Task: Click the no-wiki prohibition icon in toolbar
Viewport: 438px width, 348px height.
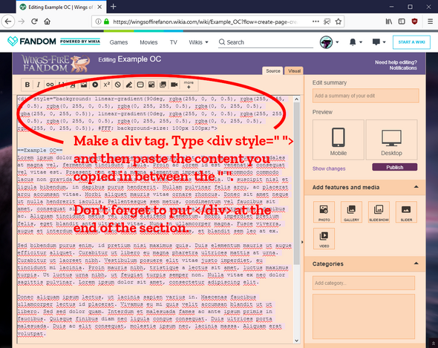Action: (x=117, y=85)
